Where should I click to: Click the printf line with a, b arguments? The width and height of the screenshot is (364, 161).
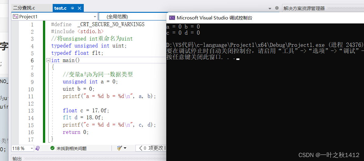point(109,96)
